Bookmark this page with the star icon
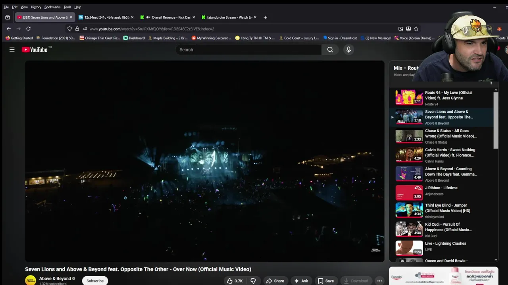The height and width of the screenshot is (285, 508). click(416, 28)
